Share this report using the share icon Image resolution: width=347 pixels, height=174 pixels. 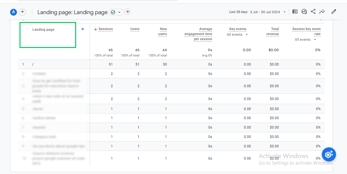click(313, 12)
